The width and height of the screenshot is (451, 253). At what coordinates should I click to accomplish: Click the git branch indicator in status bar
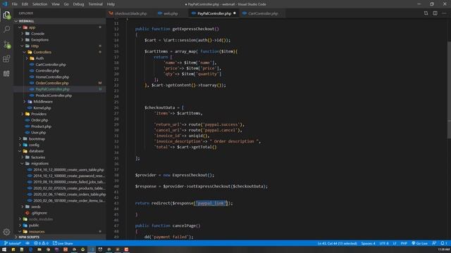coord(13,243)
